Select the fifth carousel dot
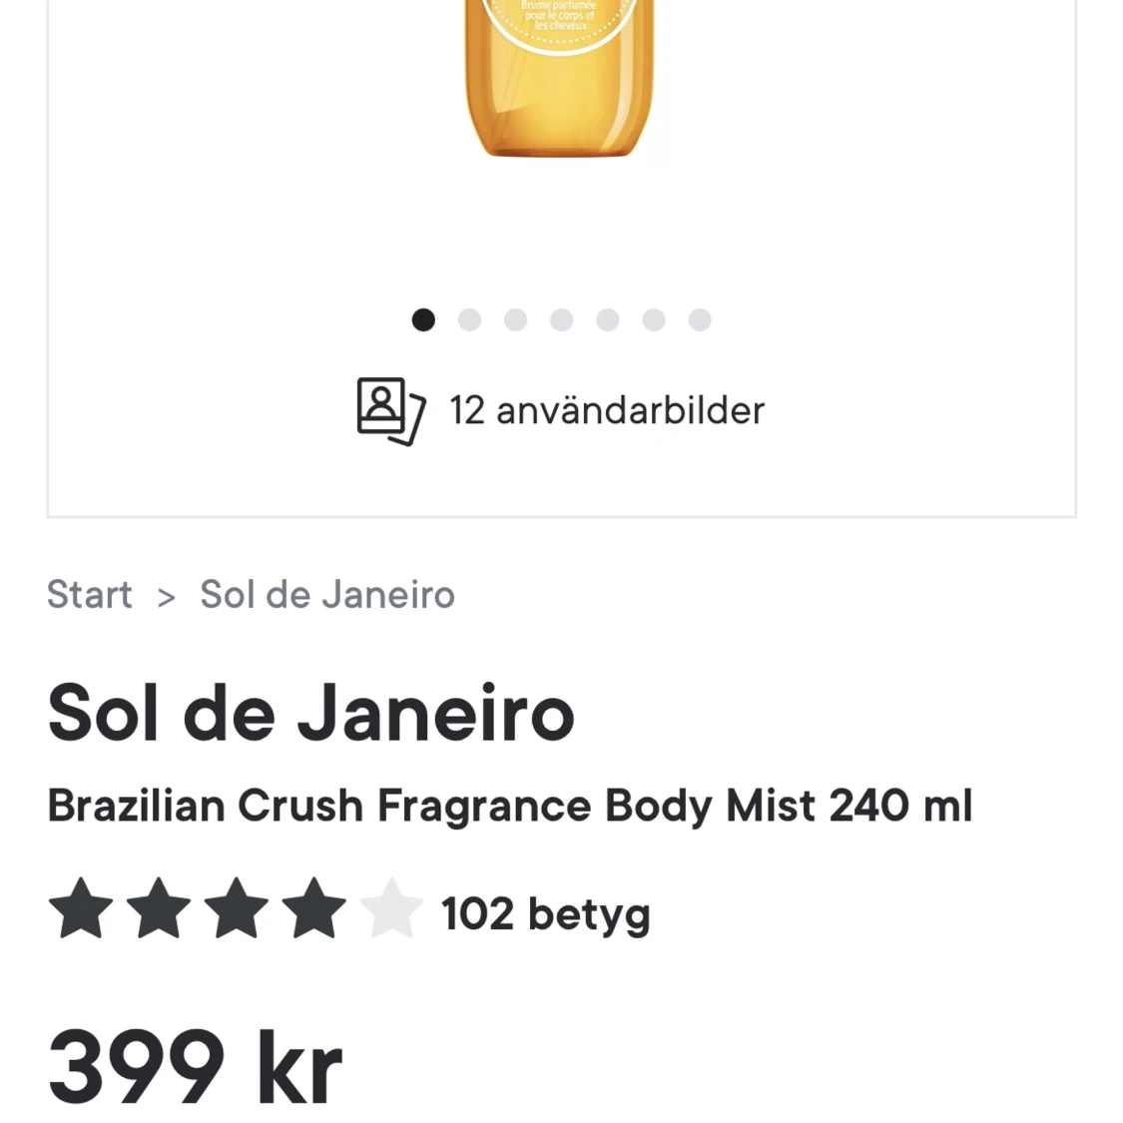The width and height of the screenshot is (1123, 1123). [608, 319]
